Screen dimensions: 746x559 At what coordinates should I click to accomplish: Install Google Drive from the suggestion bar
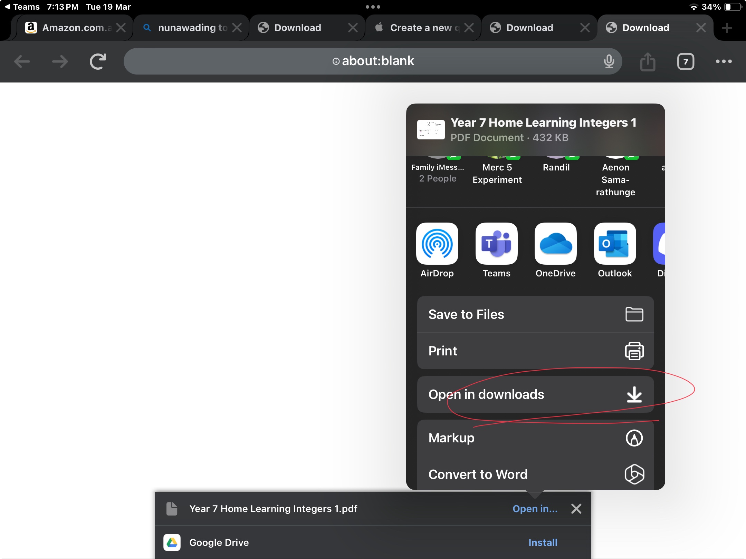tap(543, 542)
